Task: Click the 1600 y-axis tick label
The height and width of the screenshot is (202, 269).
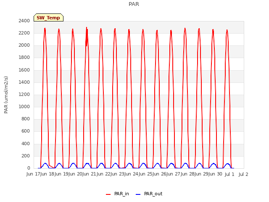Action: (x=24, y=70)
